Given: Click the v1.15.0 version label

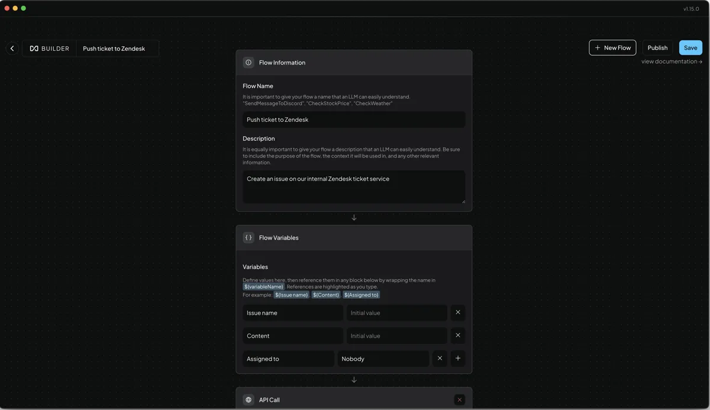Looking at the screenshot, I should tap(691, 9).
